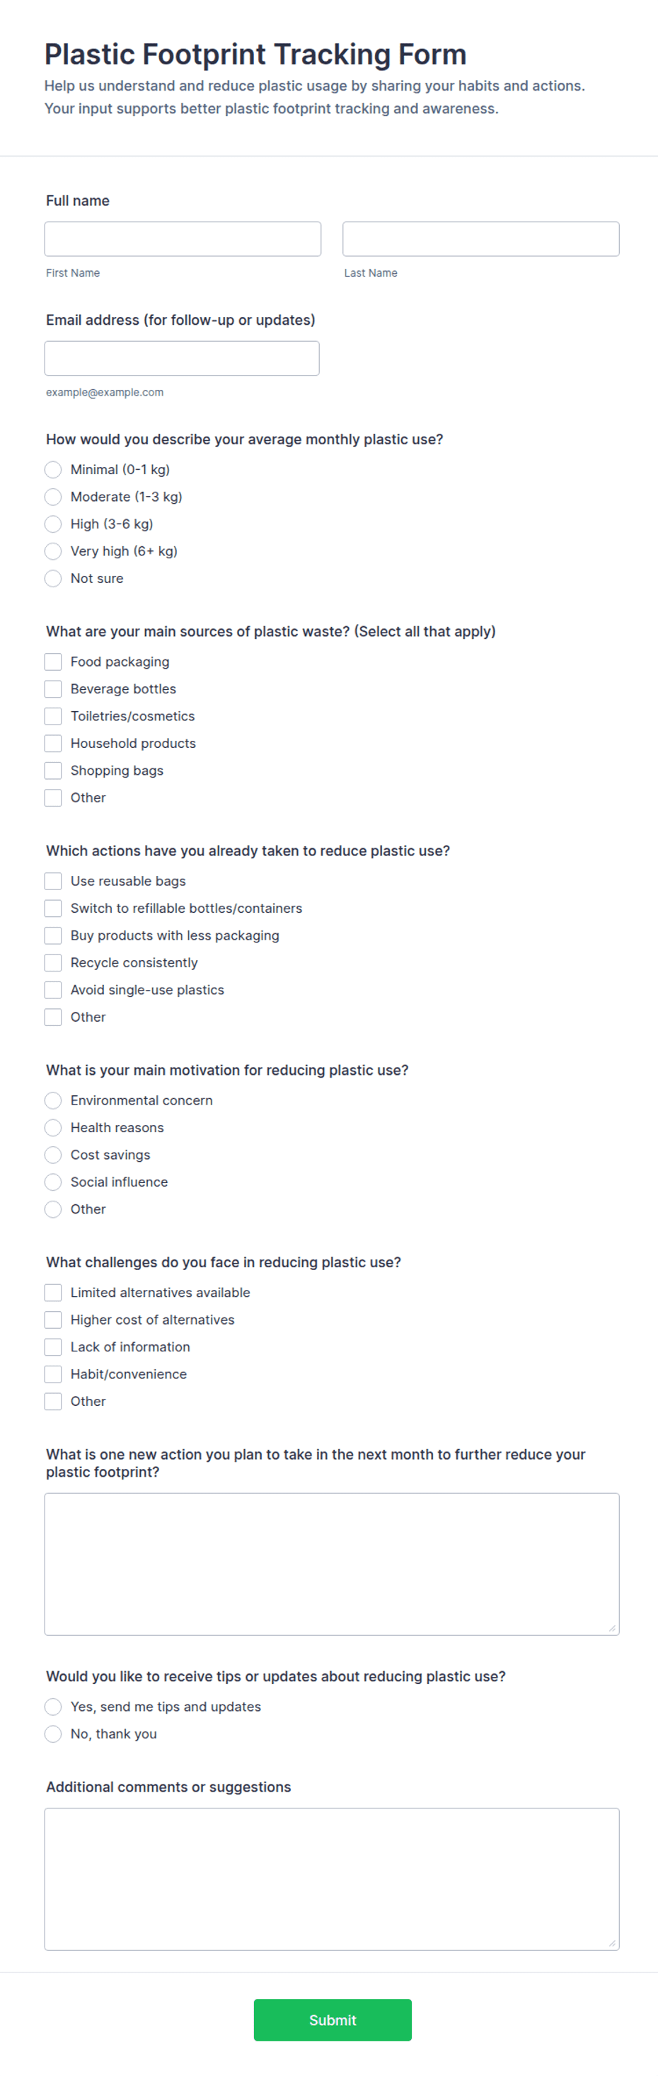Check the Food packaging checkbox
The width and height of the screenshot is (658, 2076).
[x=53, y=662]
